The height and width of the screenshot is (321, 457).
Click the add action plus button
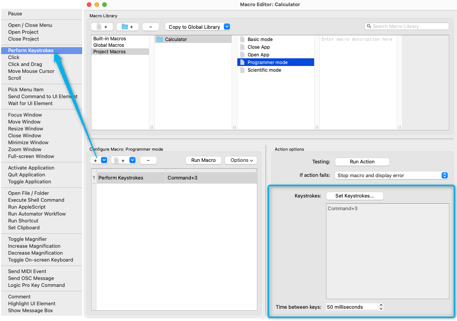95,160
